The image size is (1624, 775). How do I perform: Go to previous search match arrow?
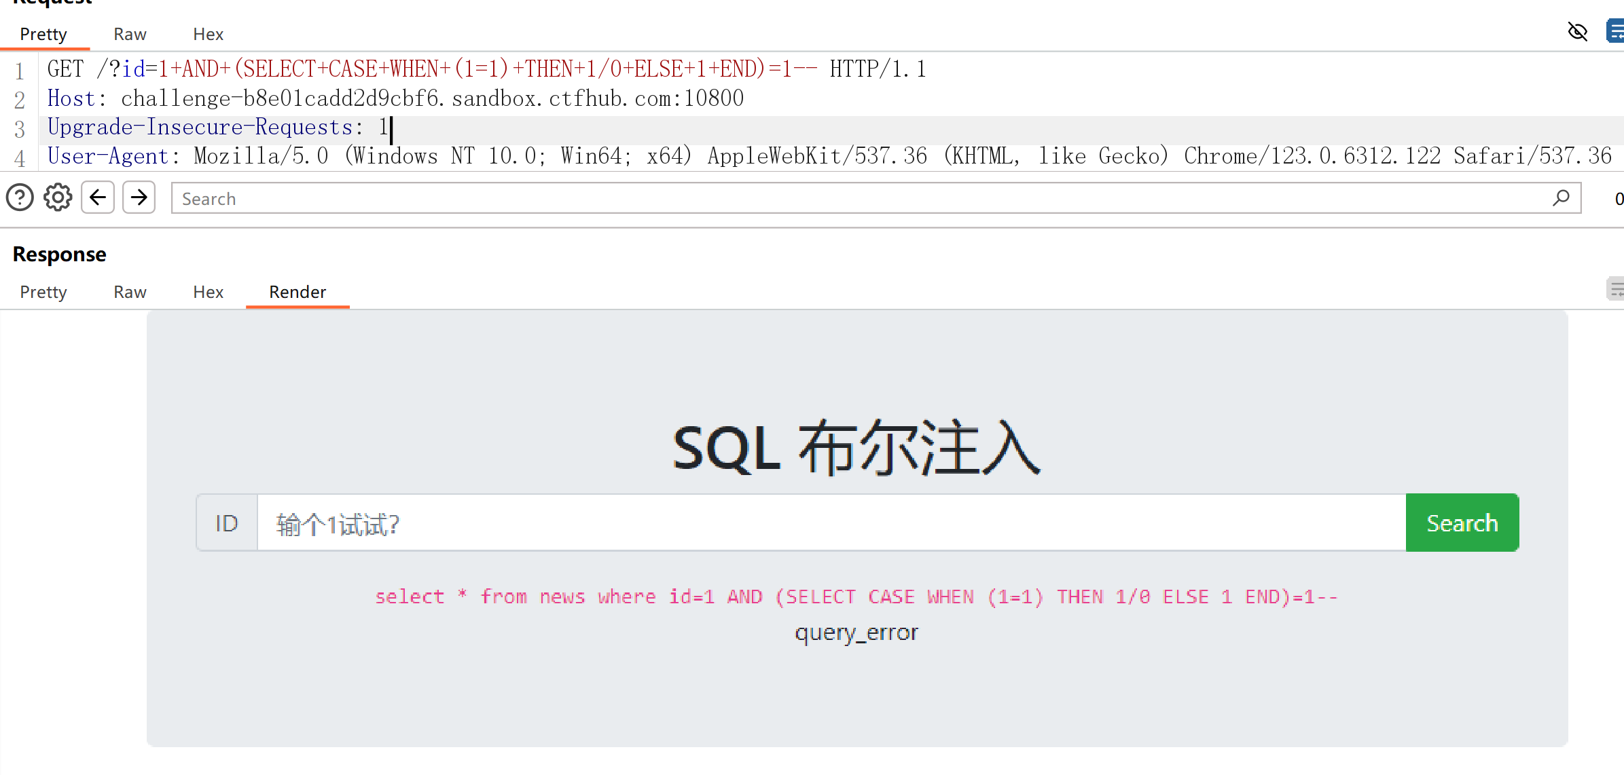coord(98,197)
